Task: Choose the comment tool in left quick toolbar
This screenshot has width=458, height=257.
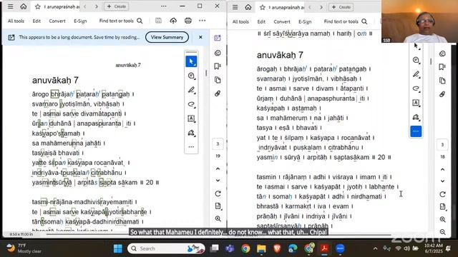Action: click(x=191, y=76)
